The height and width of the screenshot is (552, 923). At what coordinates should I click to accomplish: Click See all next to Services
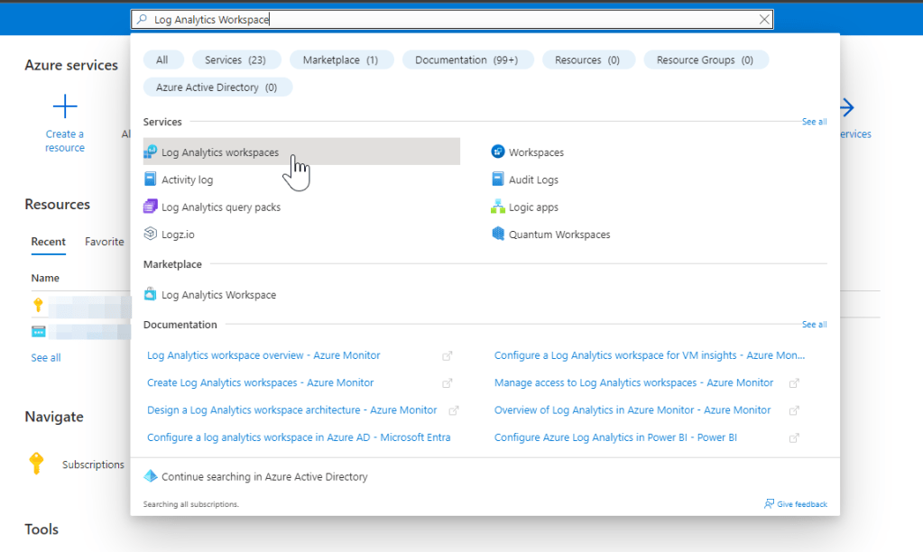coord(814,122)
